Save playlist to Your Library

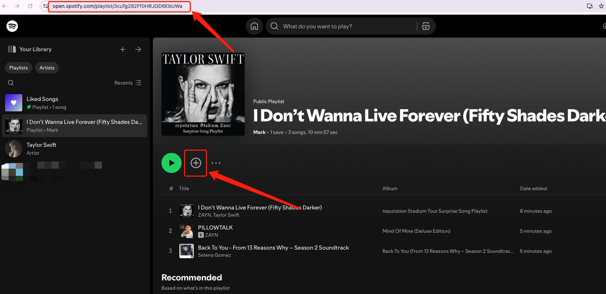pos(196,163)
